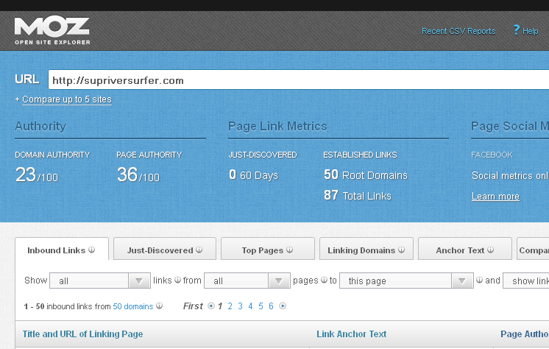This screenshot has width=549, height=349.
Task: Go to results page 6
Action: pos(271,306)
